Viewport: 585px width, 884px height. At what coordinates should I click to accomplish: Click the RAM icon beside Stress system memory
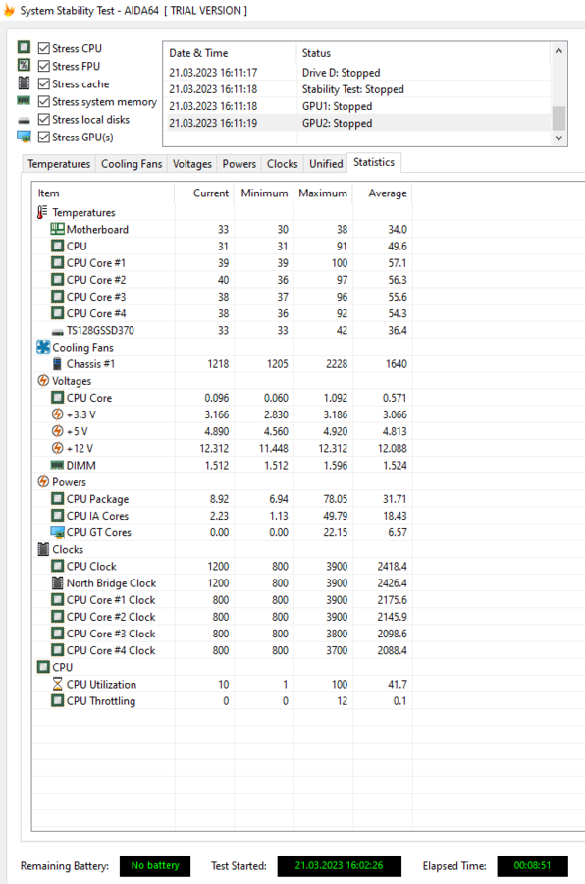[x=24, y=100]
